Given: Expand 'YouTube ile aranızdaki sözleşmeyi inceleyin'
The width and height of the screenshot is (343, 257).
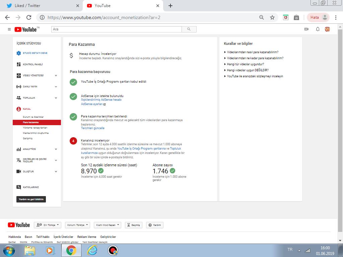Looking at the screenshot, I should pos(253,76).
